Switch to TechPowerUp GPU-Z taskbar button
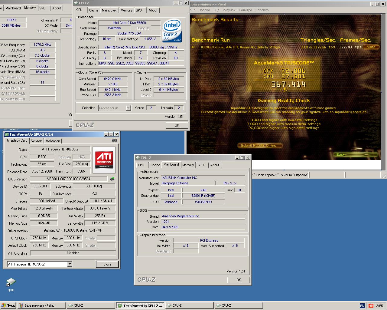The height and width of the screenshot is (310, 387). pyautogui.click(x=140, y=306)
